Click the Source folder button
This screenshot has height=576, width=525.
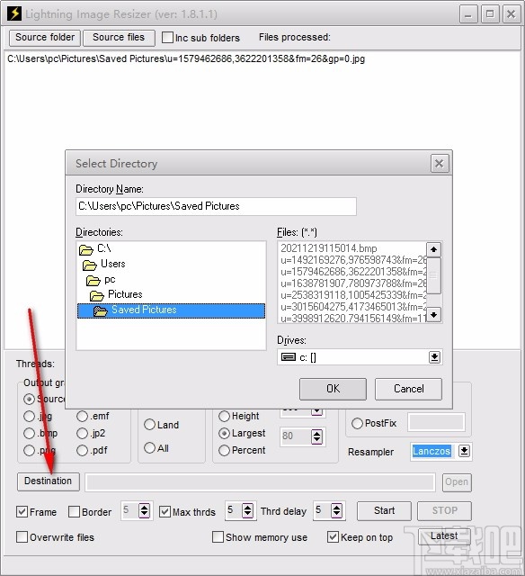[45, 38]
